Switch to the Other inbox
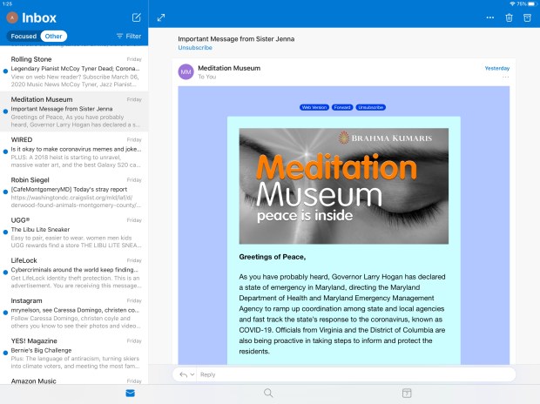The image size is (540, 404). tap(54, 37)
